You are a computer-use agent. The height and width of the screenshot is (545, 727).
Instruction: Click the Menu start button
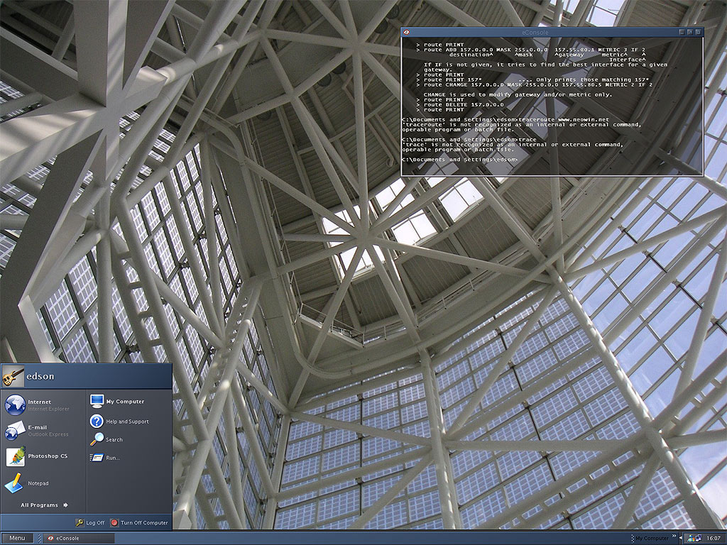pos(17,539)
